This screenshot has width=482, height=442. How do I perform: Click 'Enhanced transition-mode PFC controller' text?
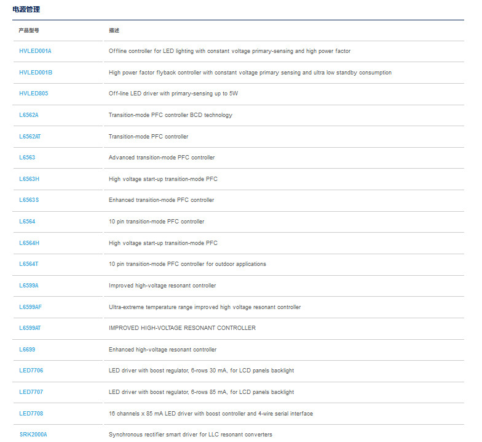(x=161, y=200)
